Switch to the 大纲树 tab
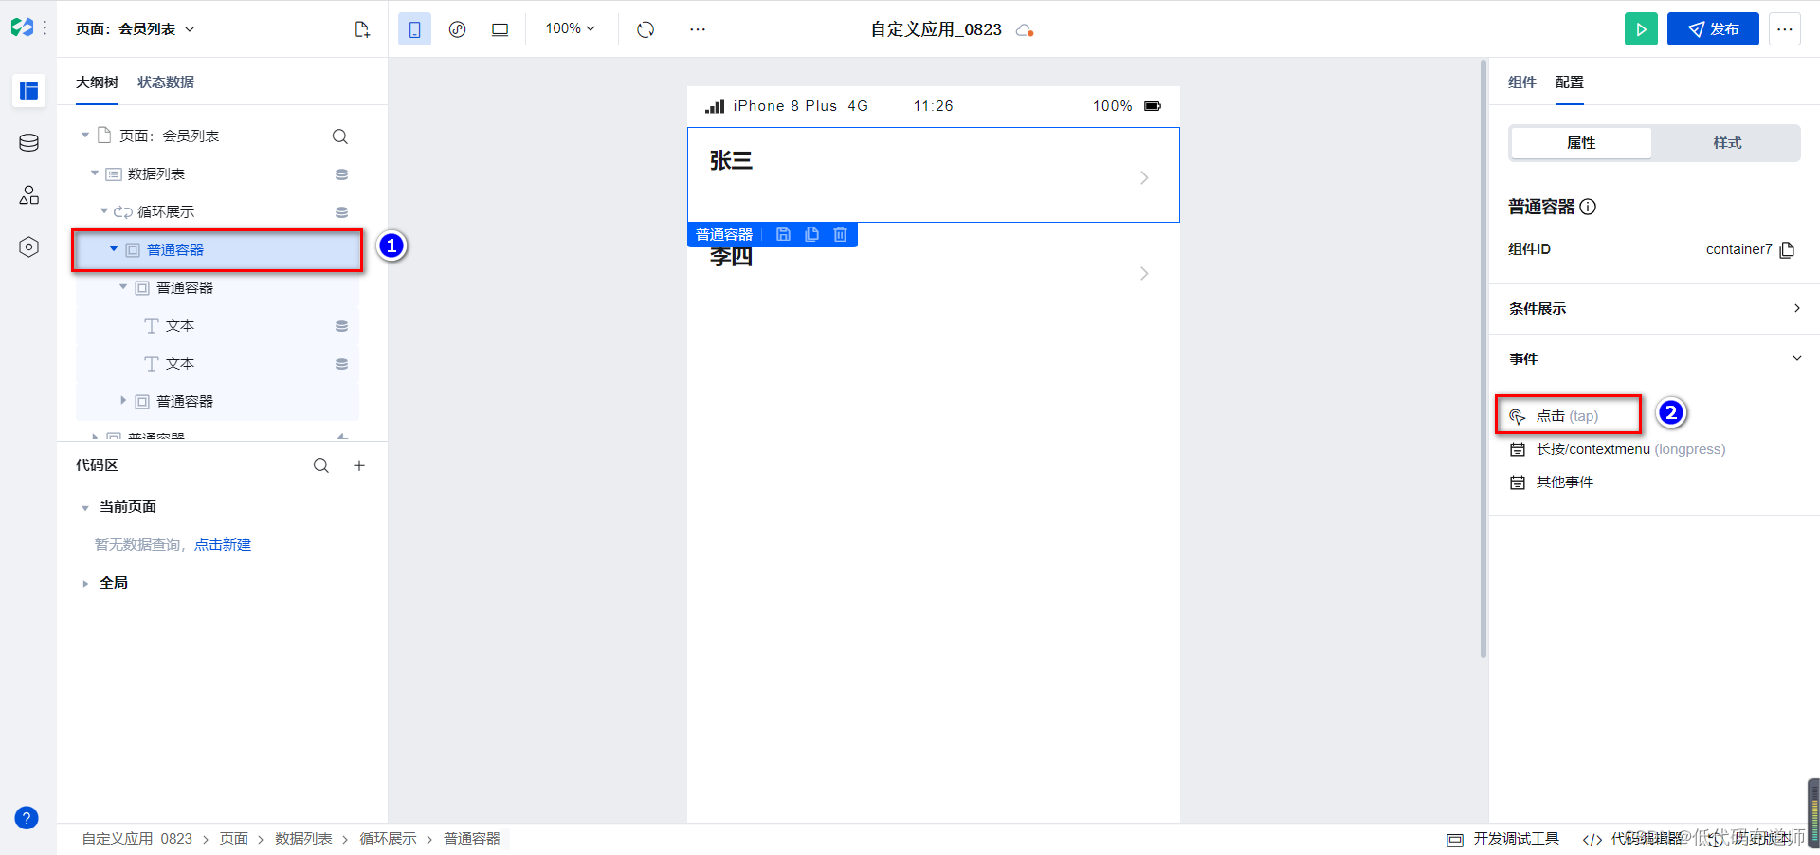 pyautogui.click(x=97, y=82)
